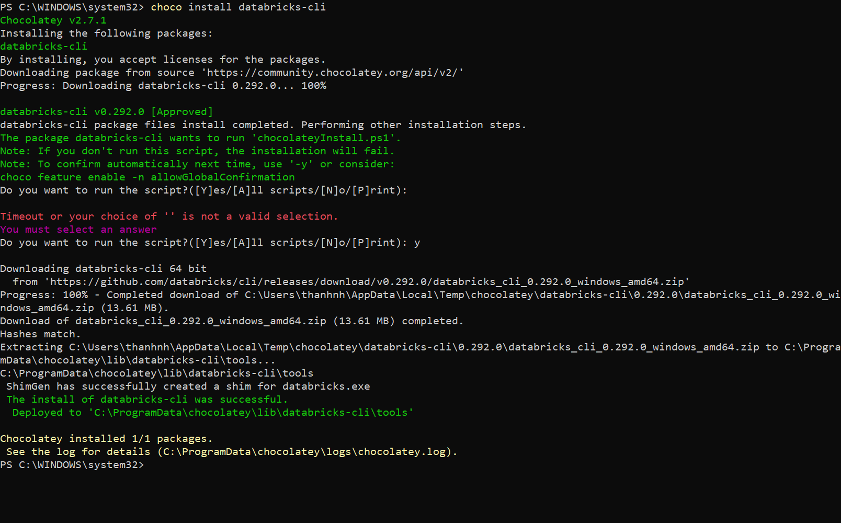Select the 'Chocolatey v2.7.1' version text
841x523 pixels.
pos(53,20)
